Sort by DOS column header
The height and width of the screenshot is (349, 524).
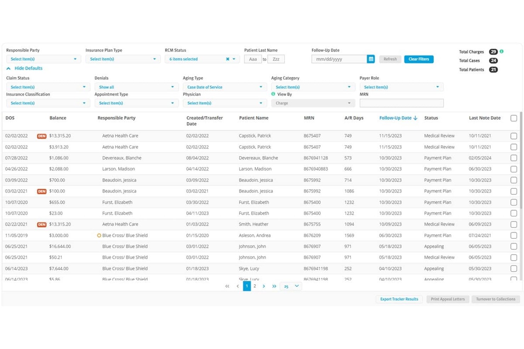coord(10,118)
